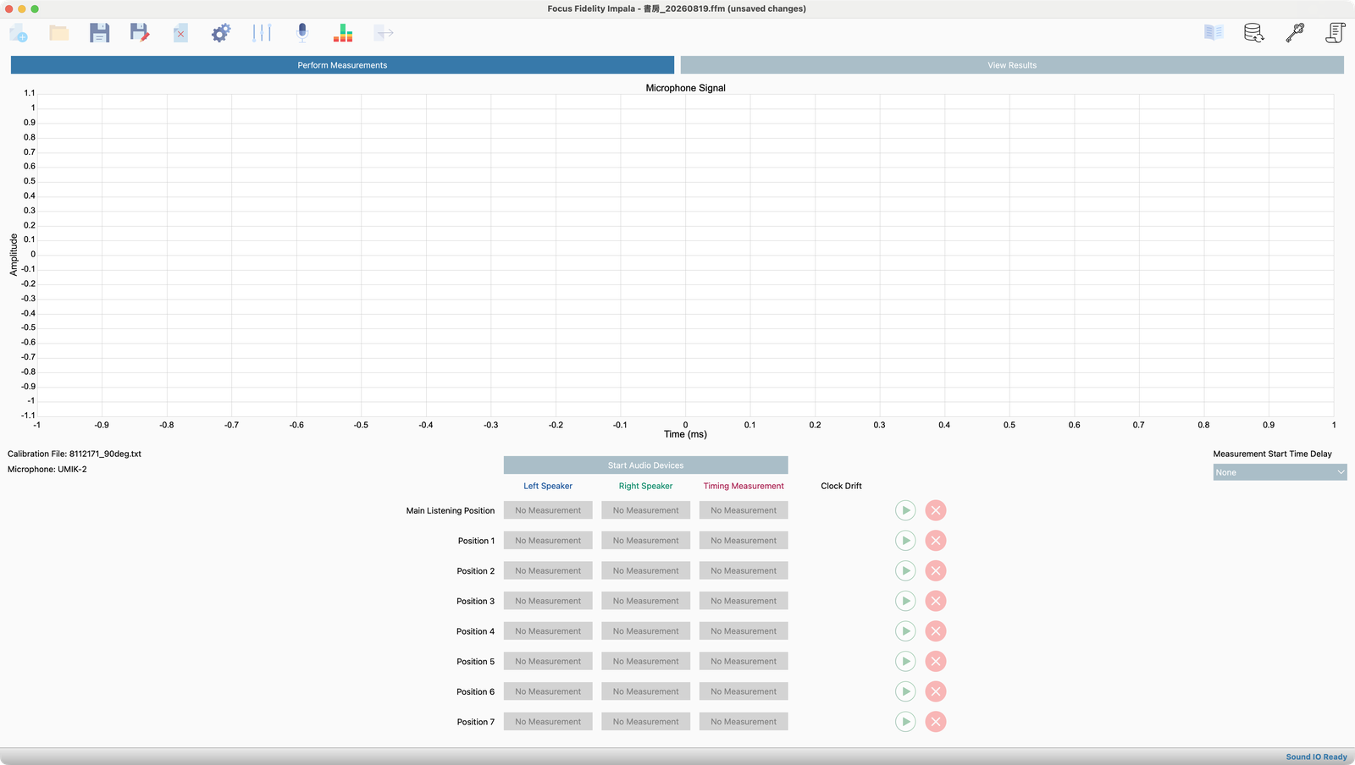Click the Microphone: UMIK-2 label

coord(47,469)
